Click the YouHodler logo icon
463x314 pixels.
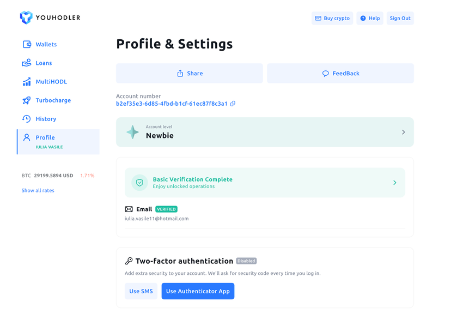click(x=26, y=18)
